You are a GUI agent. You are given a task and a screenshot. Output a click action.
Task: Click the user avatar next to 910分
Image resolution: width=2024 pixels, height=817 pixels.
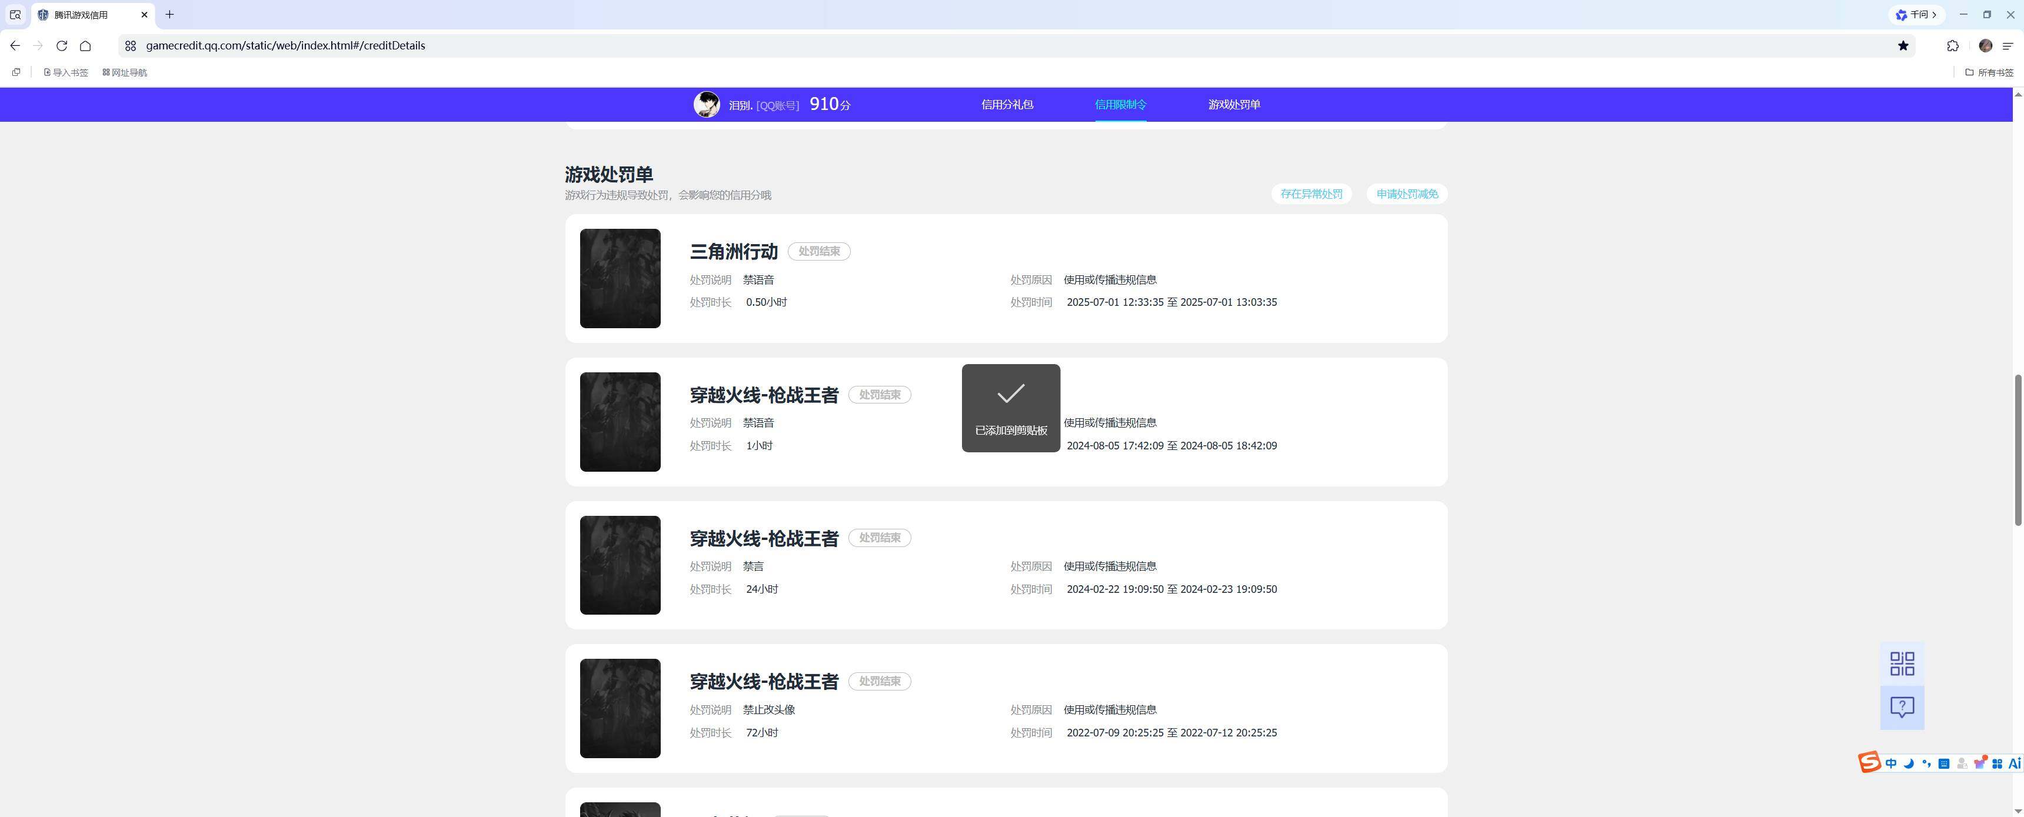pos(707,105)
